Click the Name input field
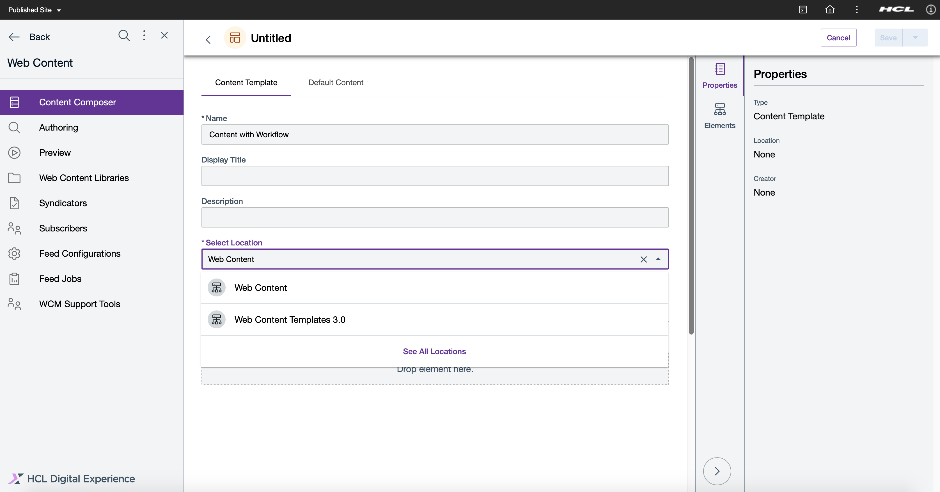Viewport: 940px width, 492px height. [435, 134]
